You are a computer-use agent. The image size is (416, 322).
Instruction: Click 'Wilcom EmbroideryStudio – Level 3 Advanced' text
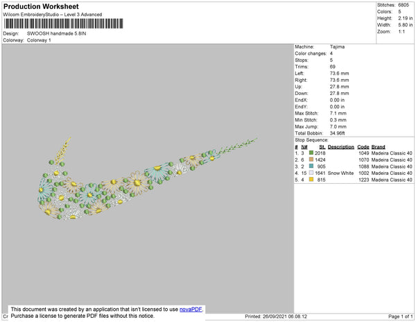(53, 15)
